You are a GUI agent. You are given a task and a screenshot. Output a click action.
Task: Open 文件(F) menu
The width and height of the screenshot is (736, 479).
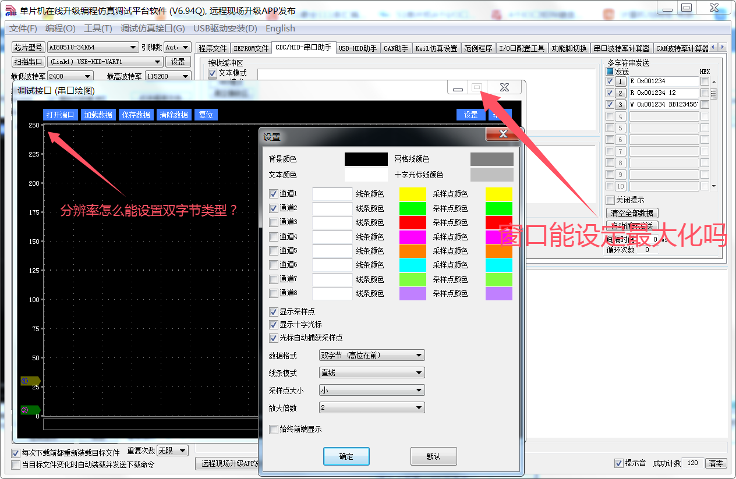(x=23, y=29)
